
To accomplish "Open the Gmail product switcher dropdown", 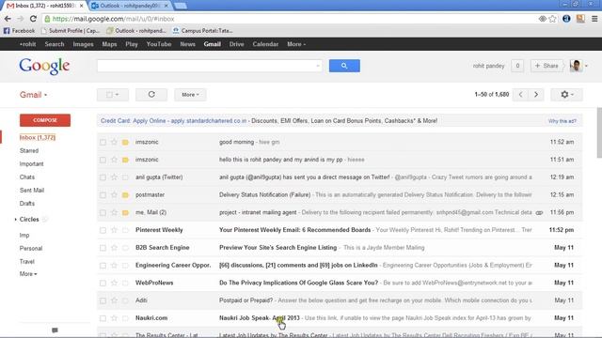I will point(34,95).
